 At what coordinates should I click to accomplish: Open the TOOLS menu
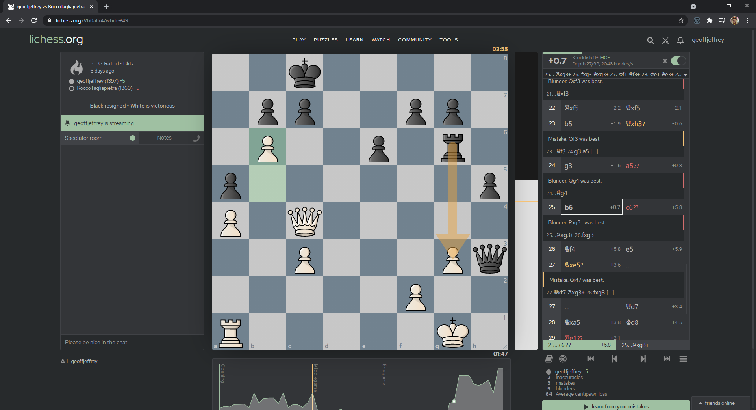click(448, 40)
